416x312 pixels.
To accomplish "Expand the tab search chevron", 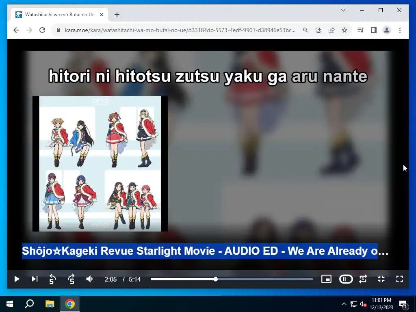I will point(343,10).
